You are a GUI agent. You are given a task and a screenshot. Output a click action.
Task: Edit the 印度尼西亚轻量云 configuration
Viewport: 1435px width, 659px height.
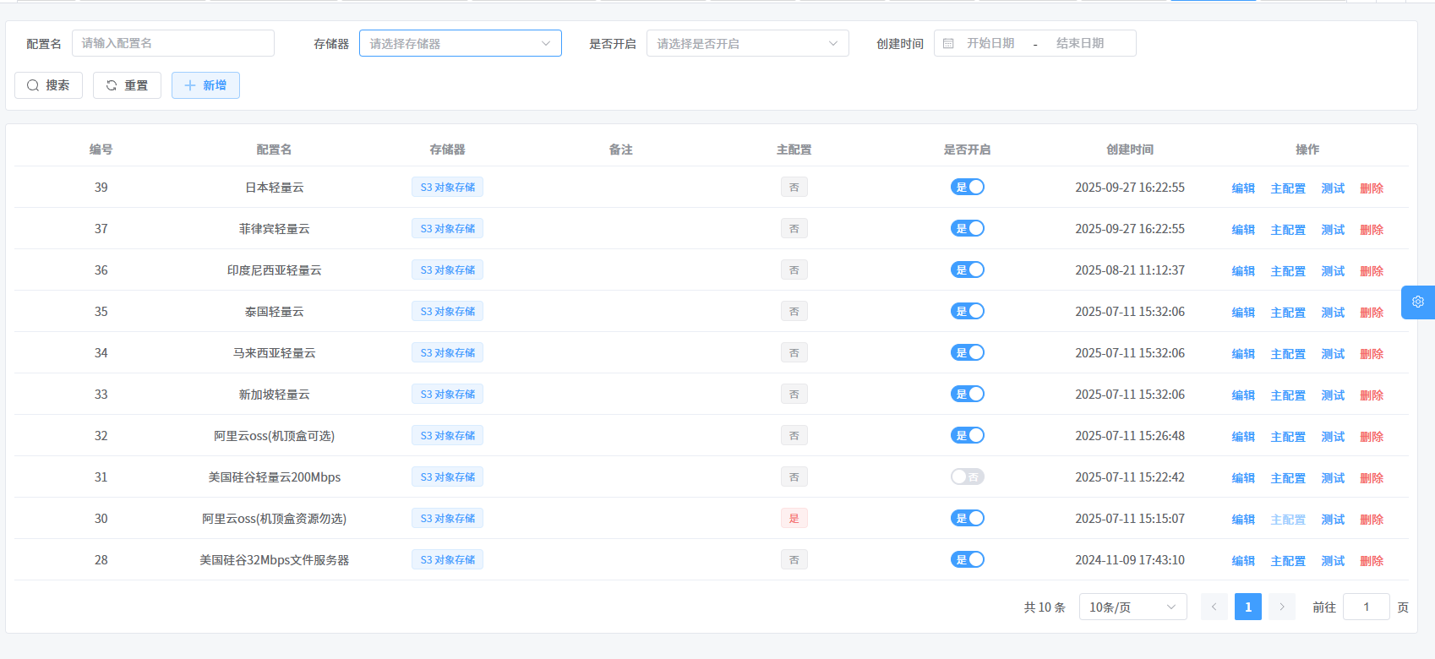(x=1243, y=271)
